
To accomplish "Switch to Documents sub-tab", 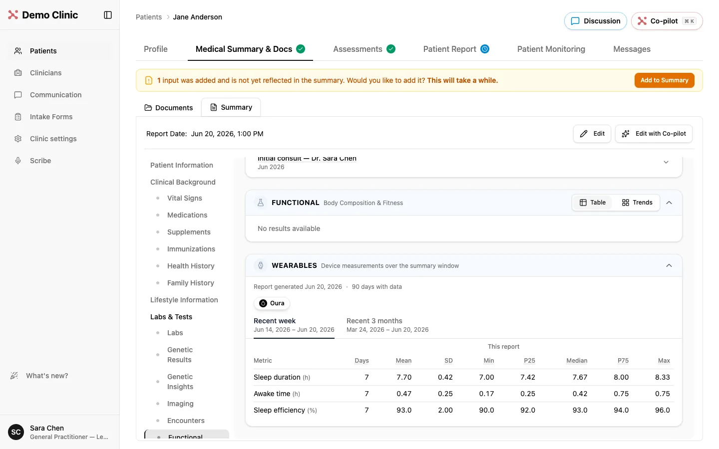I will pos(169,108).
